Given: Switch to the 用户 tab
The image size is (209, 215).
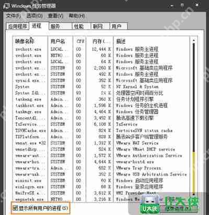Looking at the screenshot, I should 119,27.
